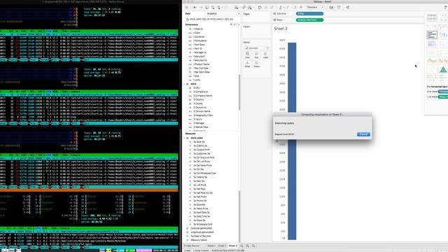Open the Standard fit dropdown
The image size is (448, 252).
click(315, 8)
